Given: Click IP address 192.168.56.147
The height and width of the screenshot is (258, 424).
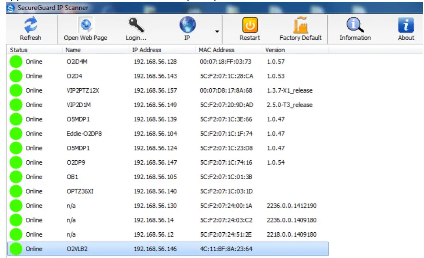Looking at the screenshot, I should click(x=155, y=162).
